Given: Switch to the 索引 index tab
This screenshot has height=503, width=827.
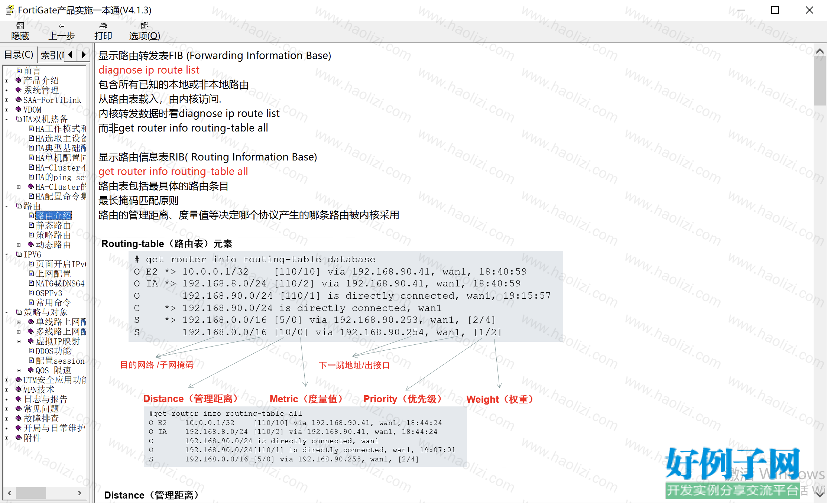Looking at the screenshot, I should (52, 55).
